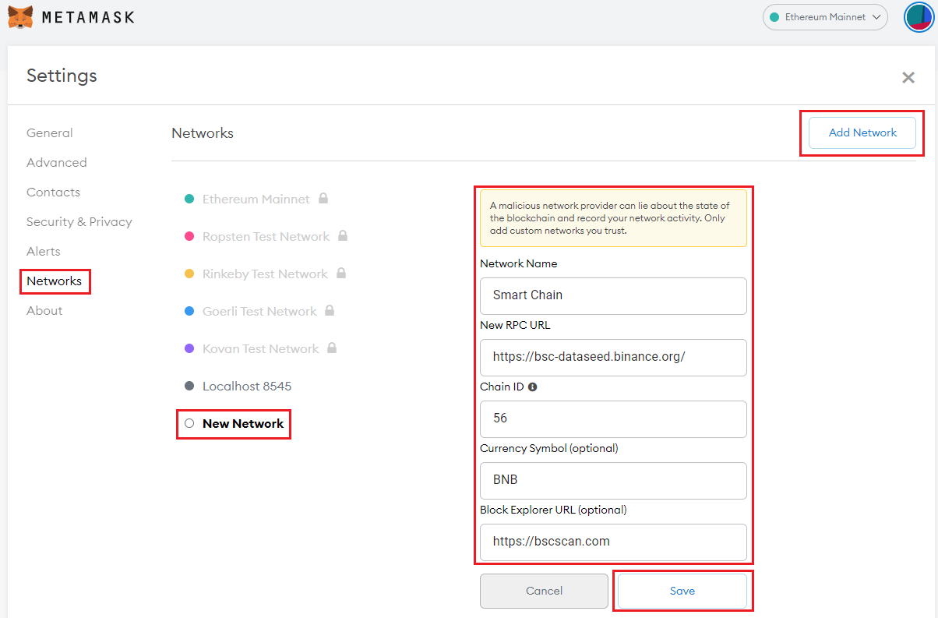Screen dimensions: 938x618
Task: Select the Networks settings tab
Action: pyautogui.click(x=54, y=281)
